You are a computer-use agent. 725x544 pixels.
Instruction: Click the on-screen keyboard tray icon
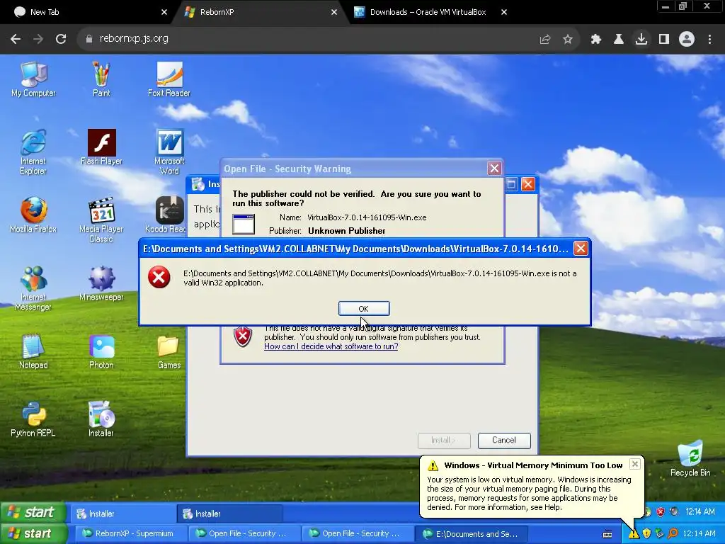607,534
